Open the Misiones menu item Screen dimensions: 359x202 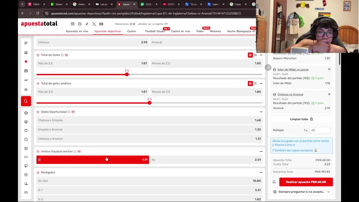point(215,31)
